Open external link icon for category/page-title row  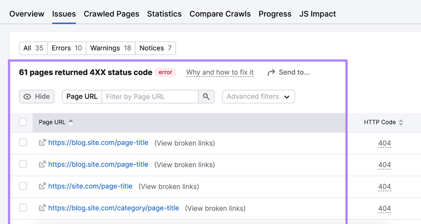(42, 208)
